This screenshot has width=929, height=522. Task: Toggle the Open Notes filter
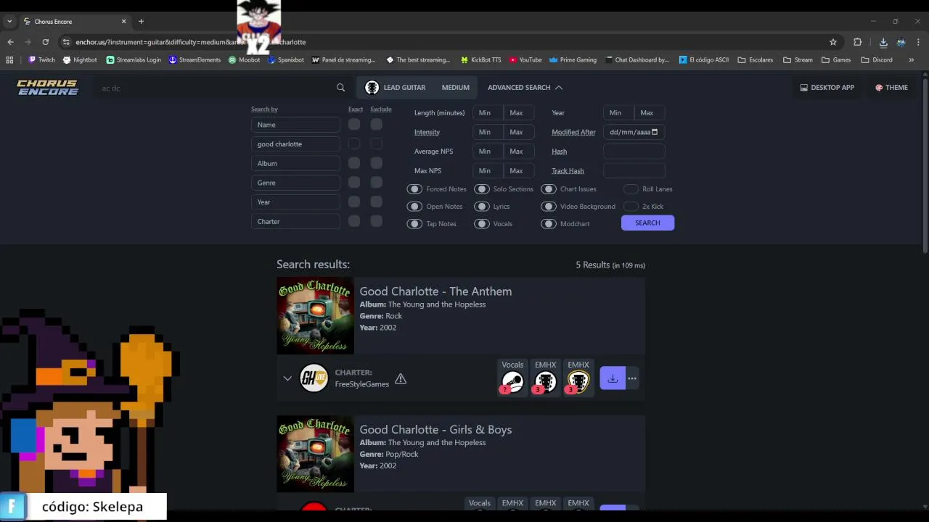pos(414,207)
